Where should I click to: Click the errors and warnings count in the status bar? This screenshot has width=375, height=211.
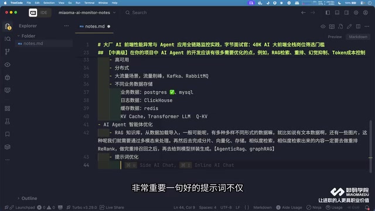[x=46, y=207]
